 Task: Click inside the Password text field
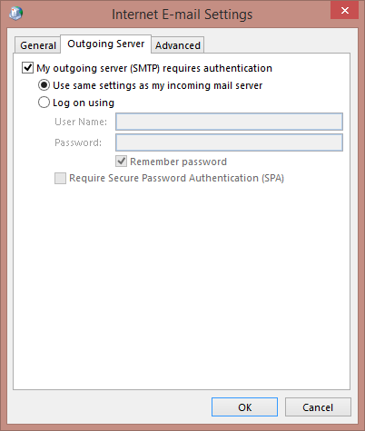tap(229, 142)
